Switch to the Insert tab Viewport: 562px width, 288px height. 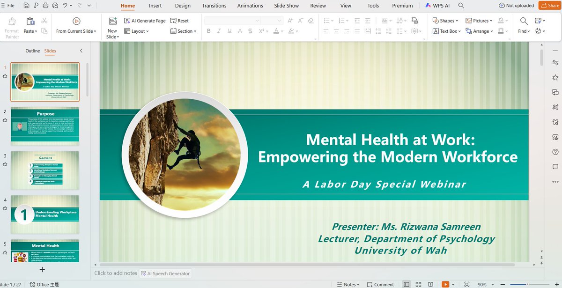coord(155,6)
